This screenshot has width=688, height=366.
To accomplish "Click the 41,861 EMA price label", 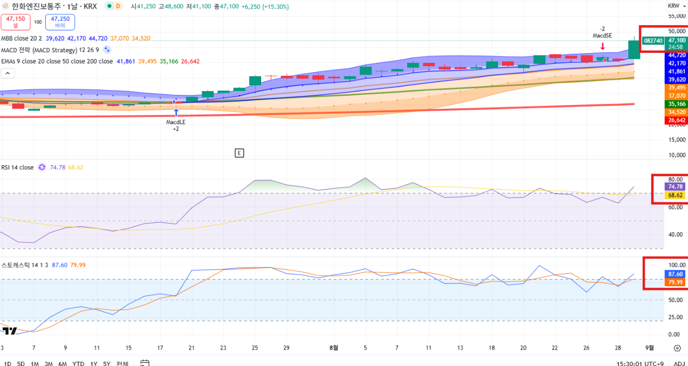I will (676, 71).
